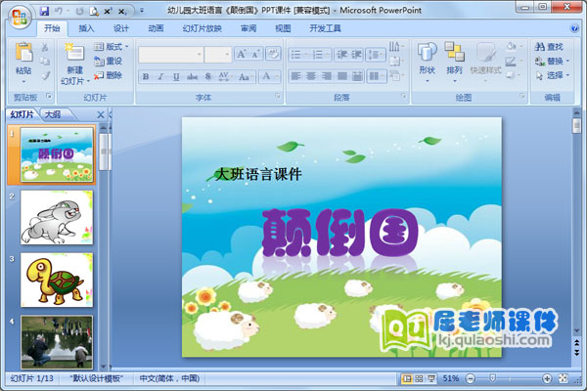Open the font name combo box dropdown

click(x=199, y=55)
